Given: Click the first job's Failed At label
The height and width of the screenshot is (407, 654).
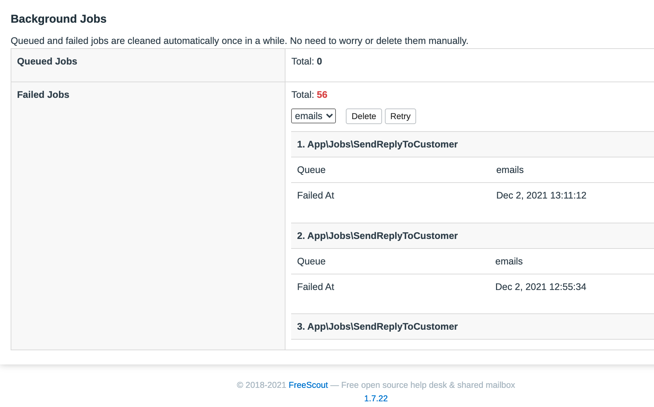Looking at the screenshot, I should point(315,195).
